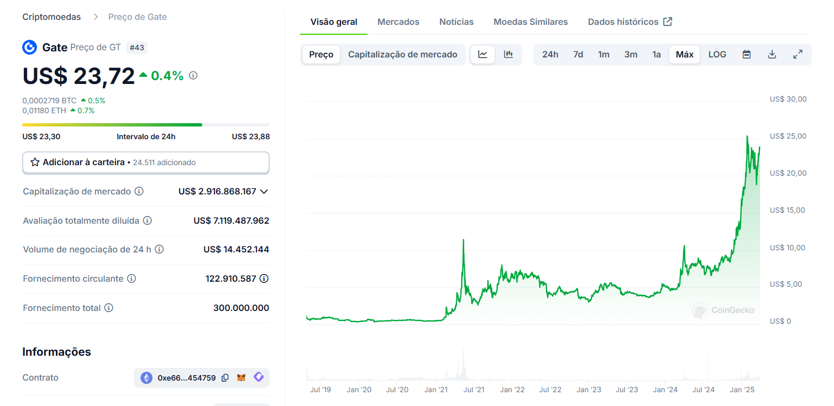This screenshot has height=406, width=834.
Task: Select Capitalização de mercado chart toggle
Action: point(403,54)
